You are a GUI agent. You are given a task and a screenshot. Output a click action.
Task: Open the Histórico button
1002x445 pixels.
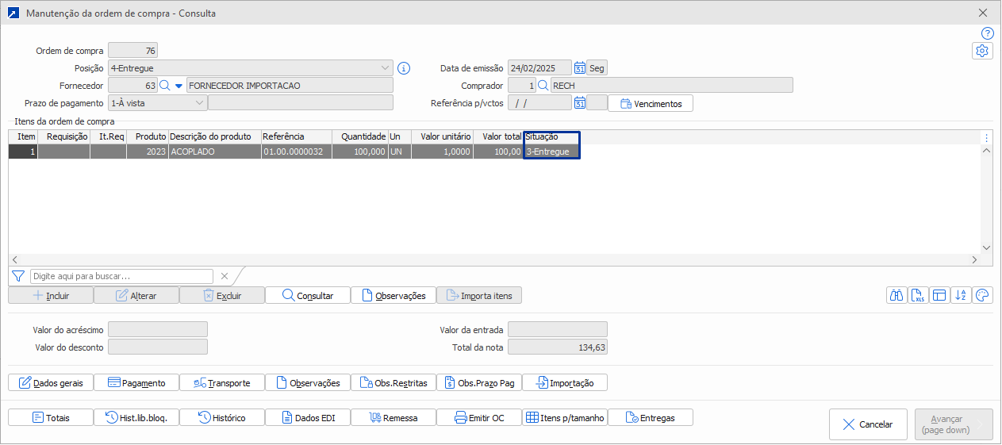click(222, 418)
